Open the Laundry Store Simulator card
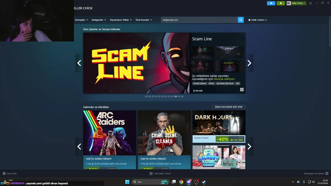This screenshot has height=186, width=331. (219, 157)
